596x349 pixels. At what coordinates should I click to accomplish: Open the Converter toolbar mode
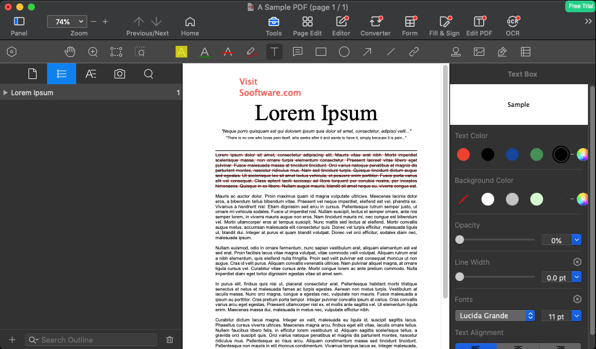click(375, 26)
